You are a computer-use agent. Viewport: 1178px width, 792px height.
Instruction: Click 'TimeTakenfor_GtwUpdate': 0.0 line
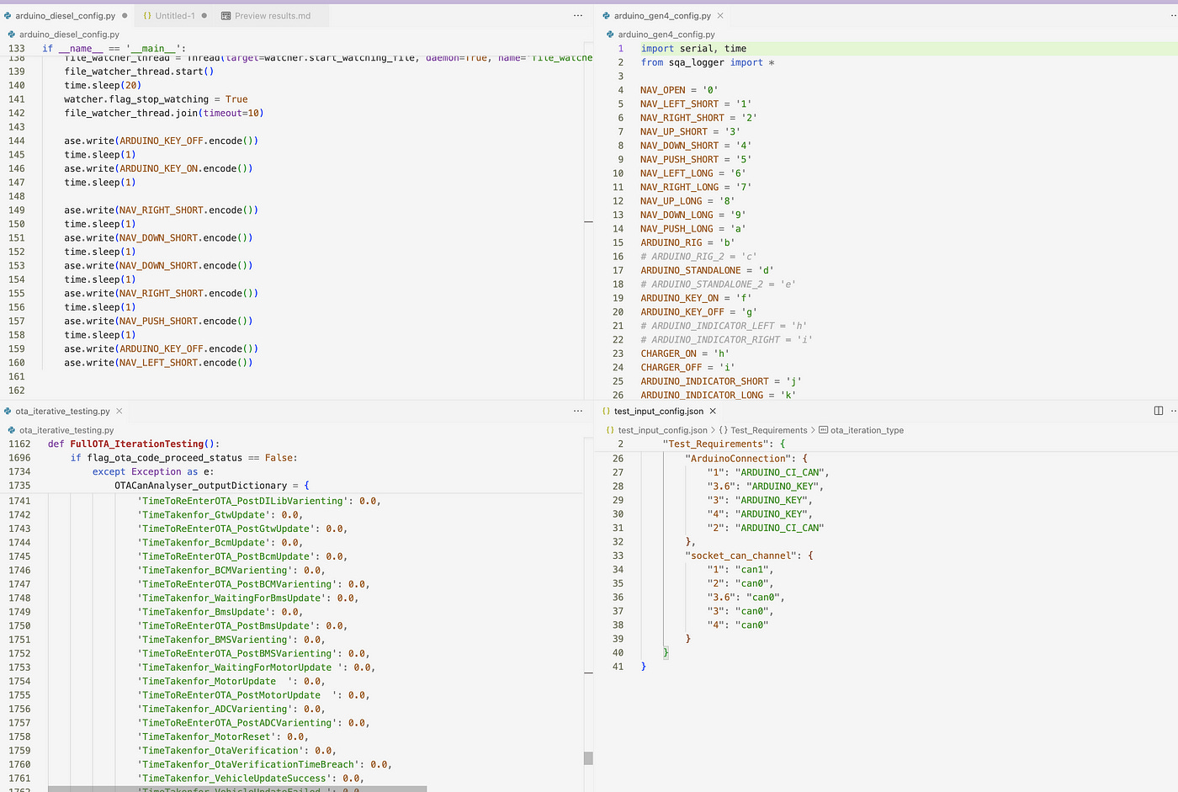pyautogui.click(x=220, y=514)
